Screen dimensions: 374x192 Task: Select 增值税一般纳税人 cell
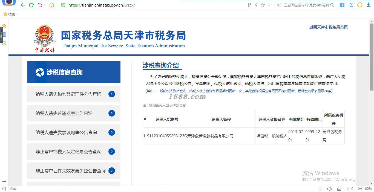pyautogui.click(x=272, y=136)
